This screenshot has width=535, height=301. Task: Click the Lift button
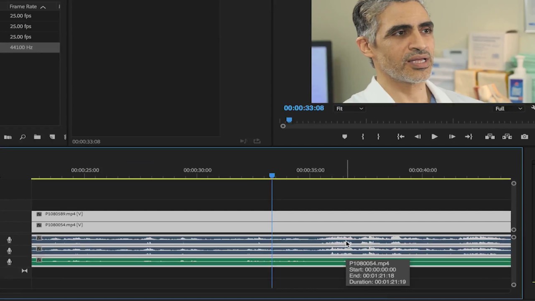490,137
